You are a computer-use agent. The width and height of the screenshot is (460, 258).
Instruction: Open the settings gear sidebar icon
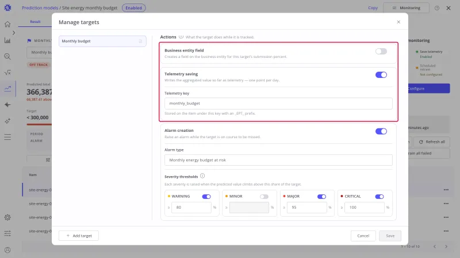tap(7, 217)
